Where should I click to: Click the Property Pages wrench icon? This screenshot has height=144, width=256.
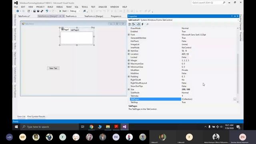(148, 24)
